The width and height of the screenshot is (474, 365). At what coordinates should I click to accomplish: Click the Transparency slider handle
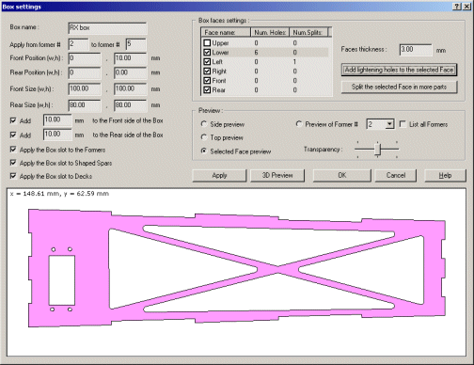pos(377,149)
